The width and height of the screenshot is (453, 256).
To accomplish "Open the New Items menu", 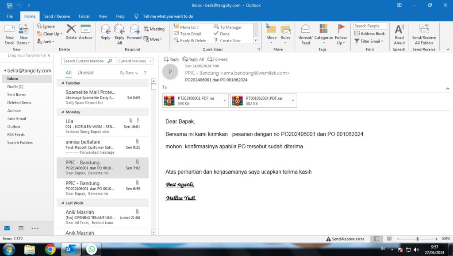I will (x=23, y=35).
